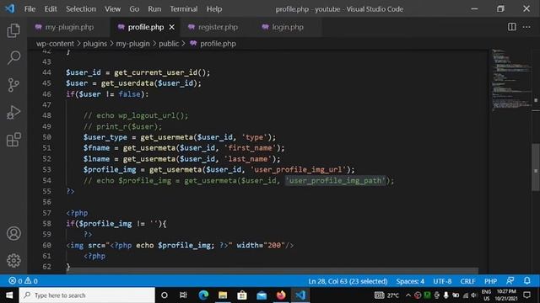540x303 pixels.
Task: Click the volume icon in system tray
Action: tap(474, 295)
